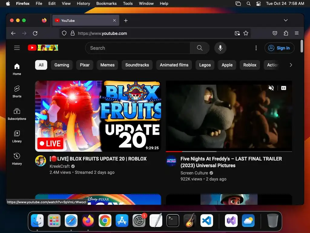Screen dimensions: 310x233
Task: Open the Firefox application menu
Action: pyautogui.click(x=297, y=33)
